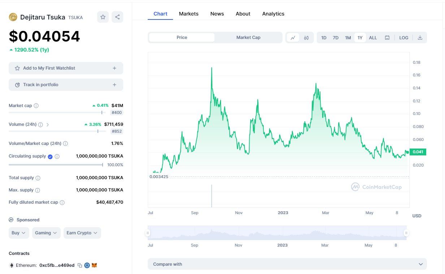445x274 pixels.
Task: Copy the Ethereum contract address
Action: click(80, 265)
